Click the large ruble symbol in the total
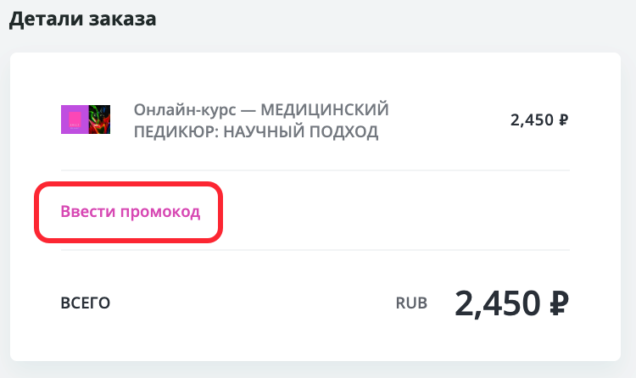 click(x=559, y=303)
